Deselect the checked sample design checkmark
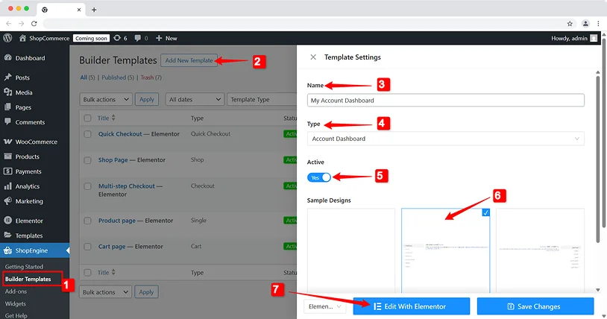This screenshot has width=607, height=319. tap(486, 212)
